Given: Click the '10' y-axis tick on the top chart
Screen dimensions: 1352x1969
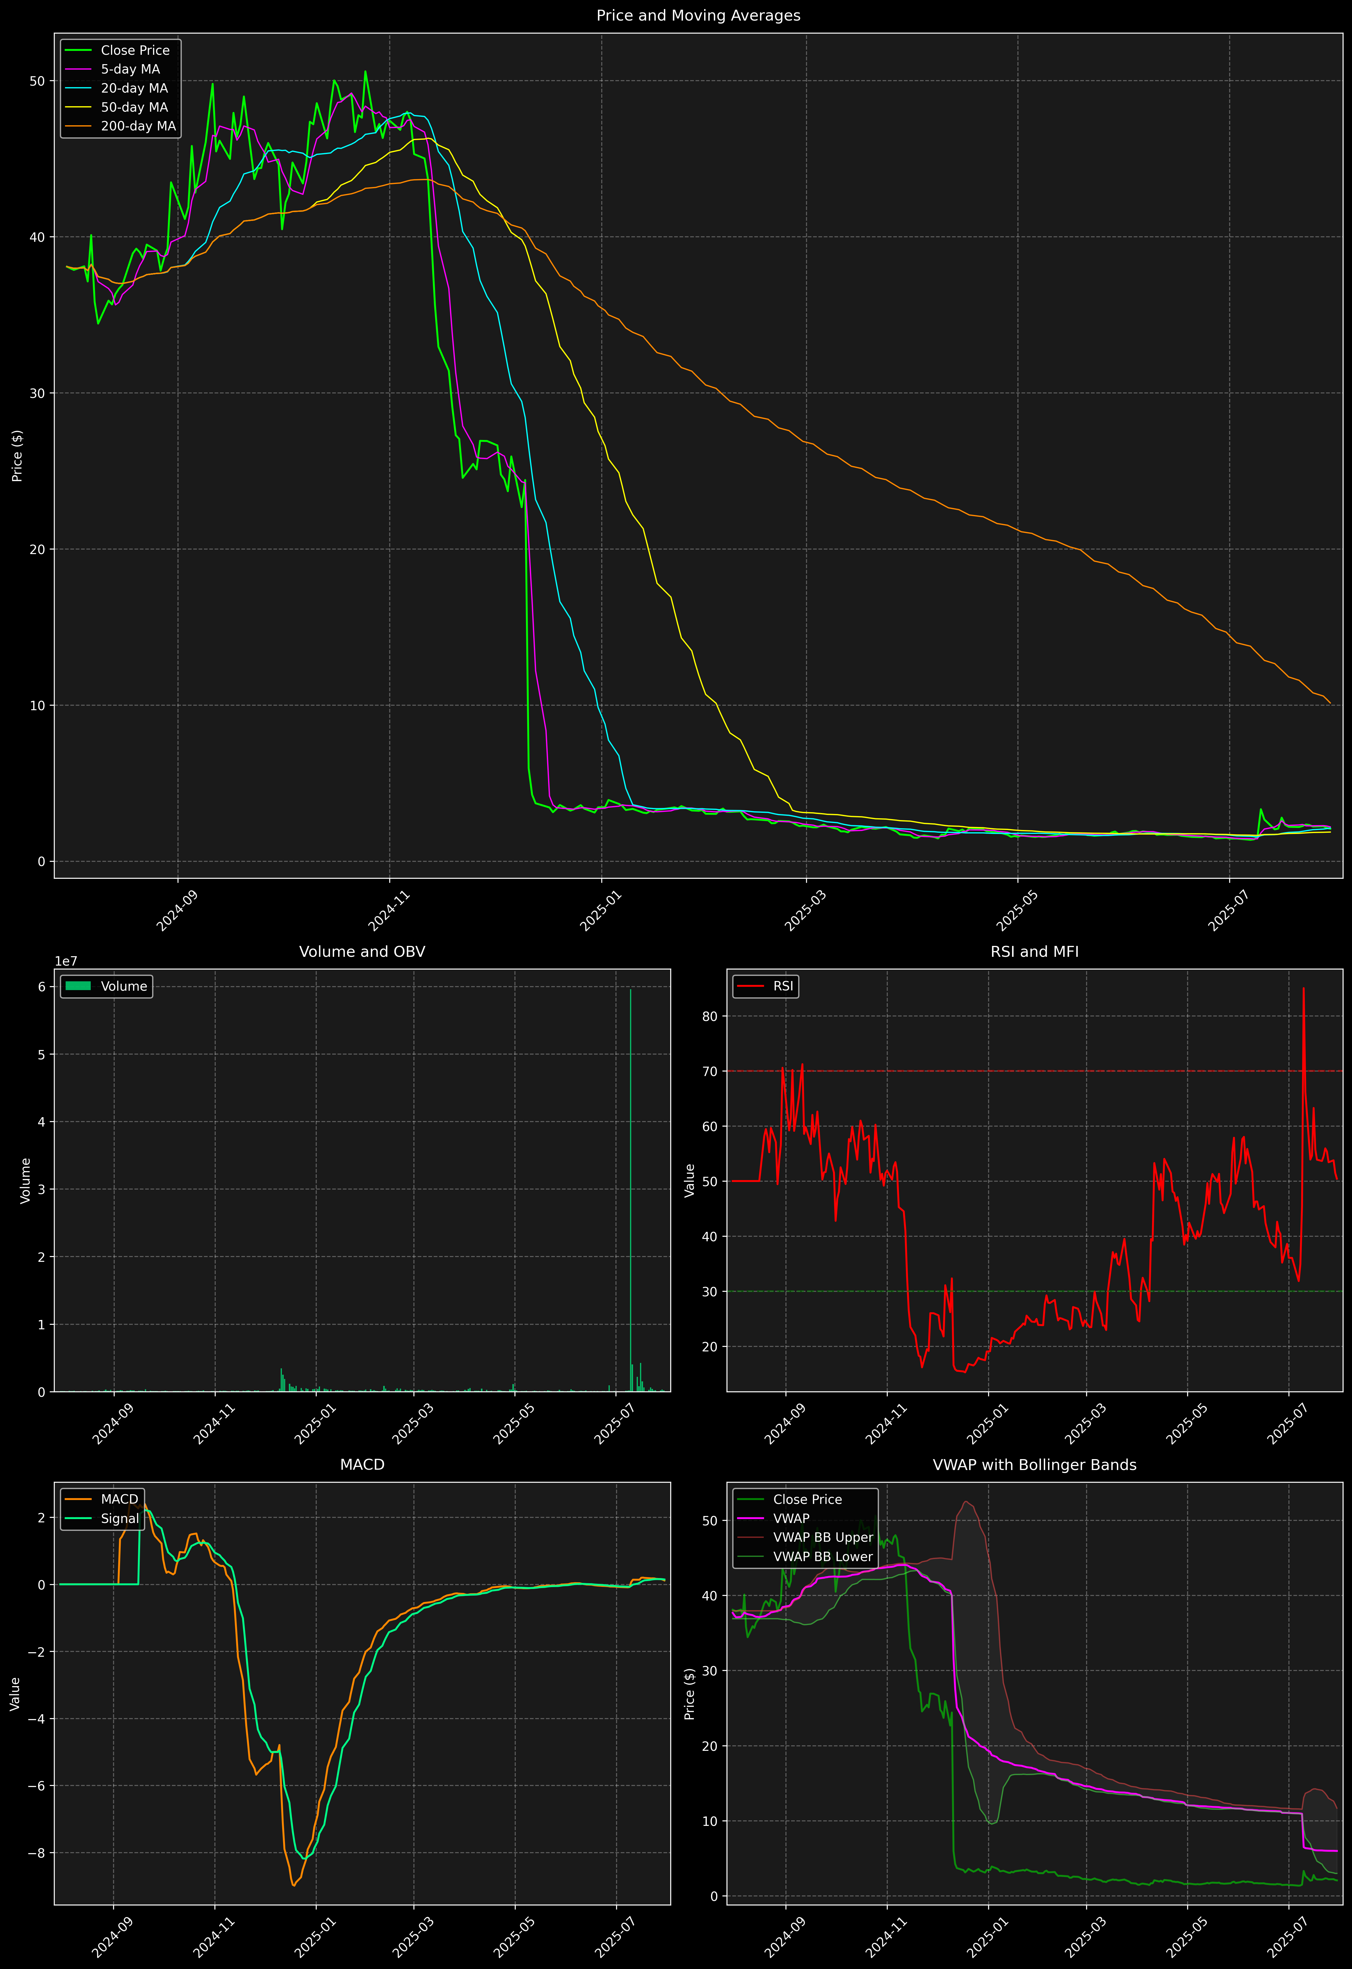Looking at the screenshot, I should click(37, 705).
